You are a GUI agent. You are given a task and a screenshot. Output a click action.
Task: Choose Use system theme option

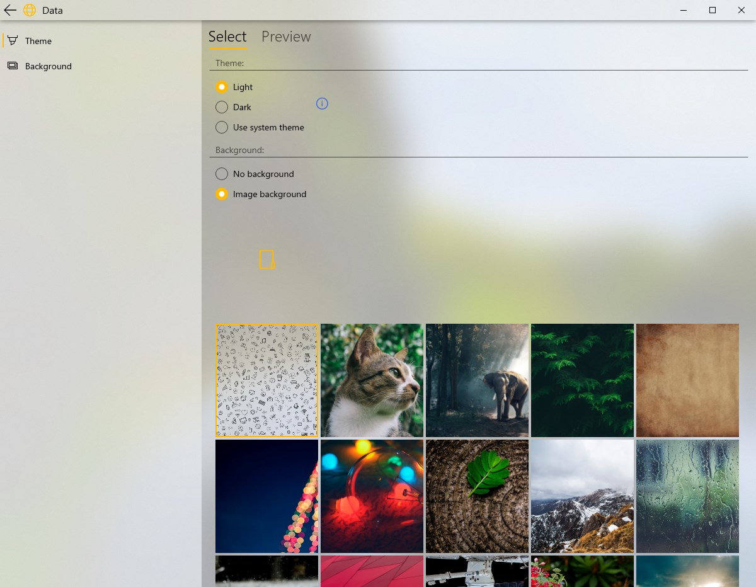[260, 127]
